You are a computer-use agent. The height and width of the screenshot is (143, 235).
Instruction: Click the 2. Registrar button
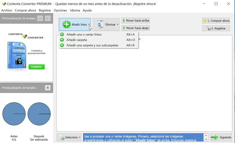(216, 28)
